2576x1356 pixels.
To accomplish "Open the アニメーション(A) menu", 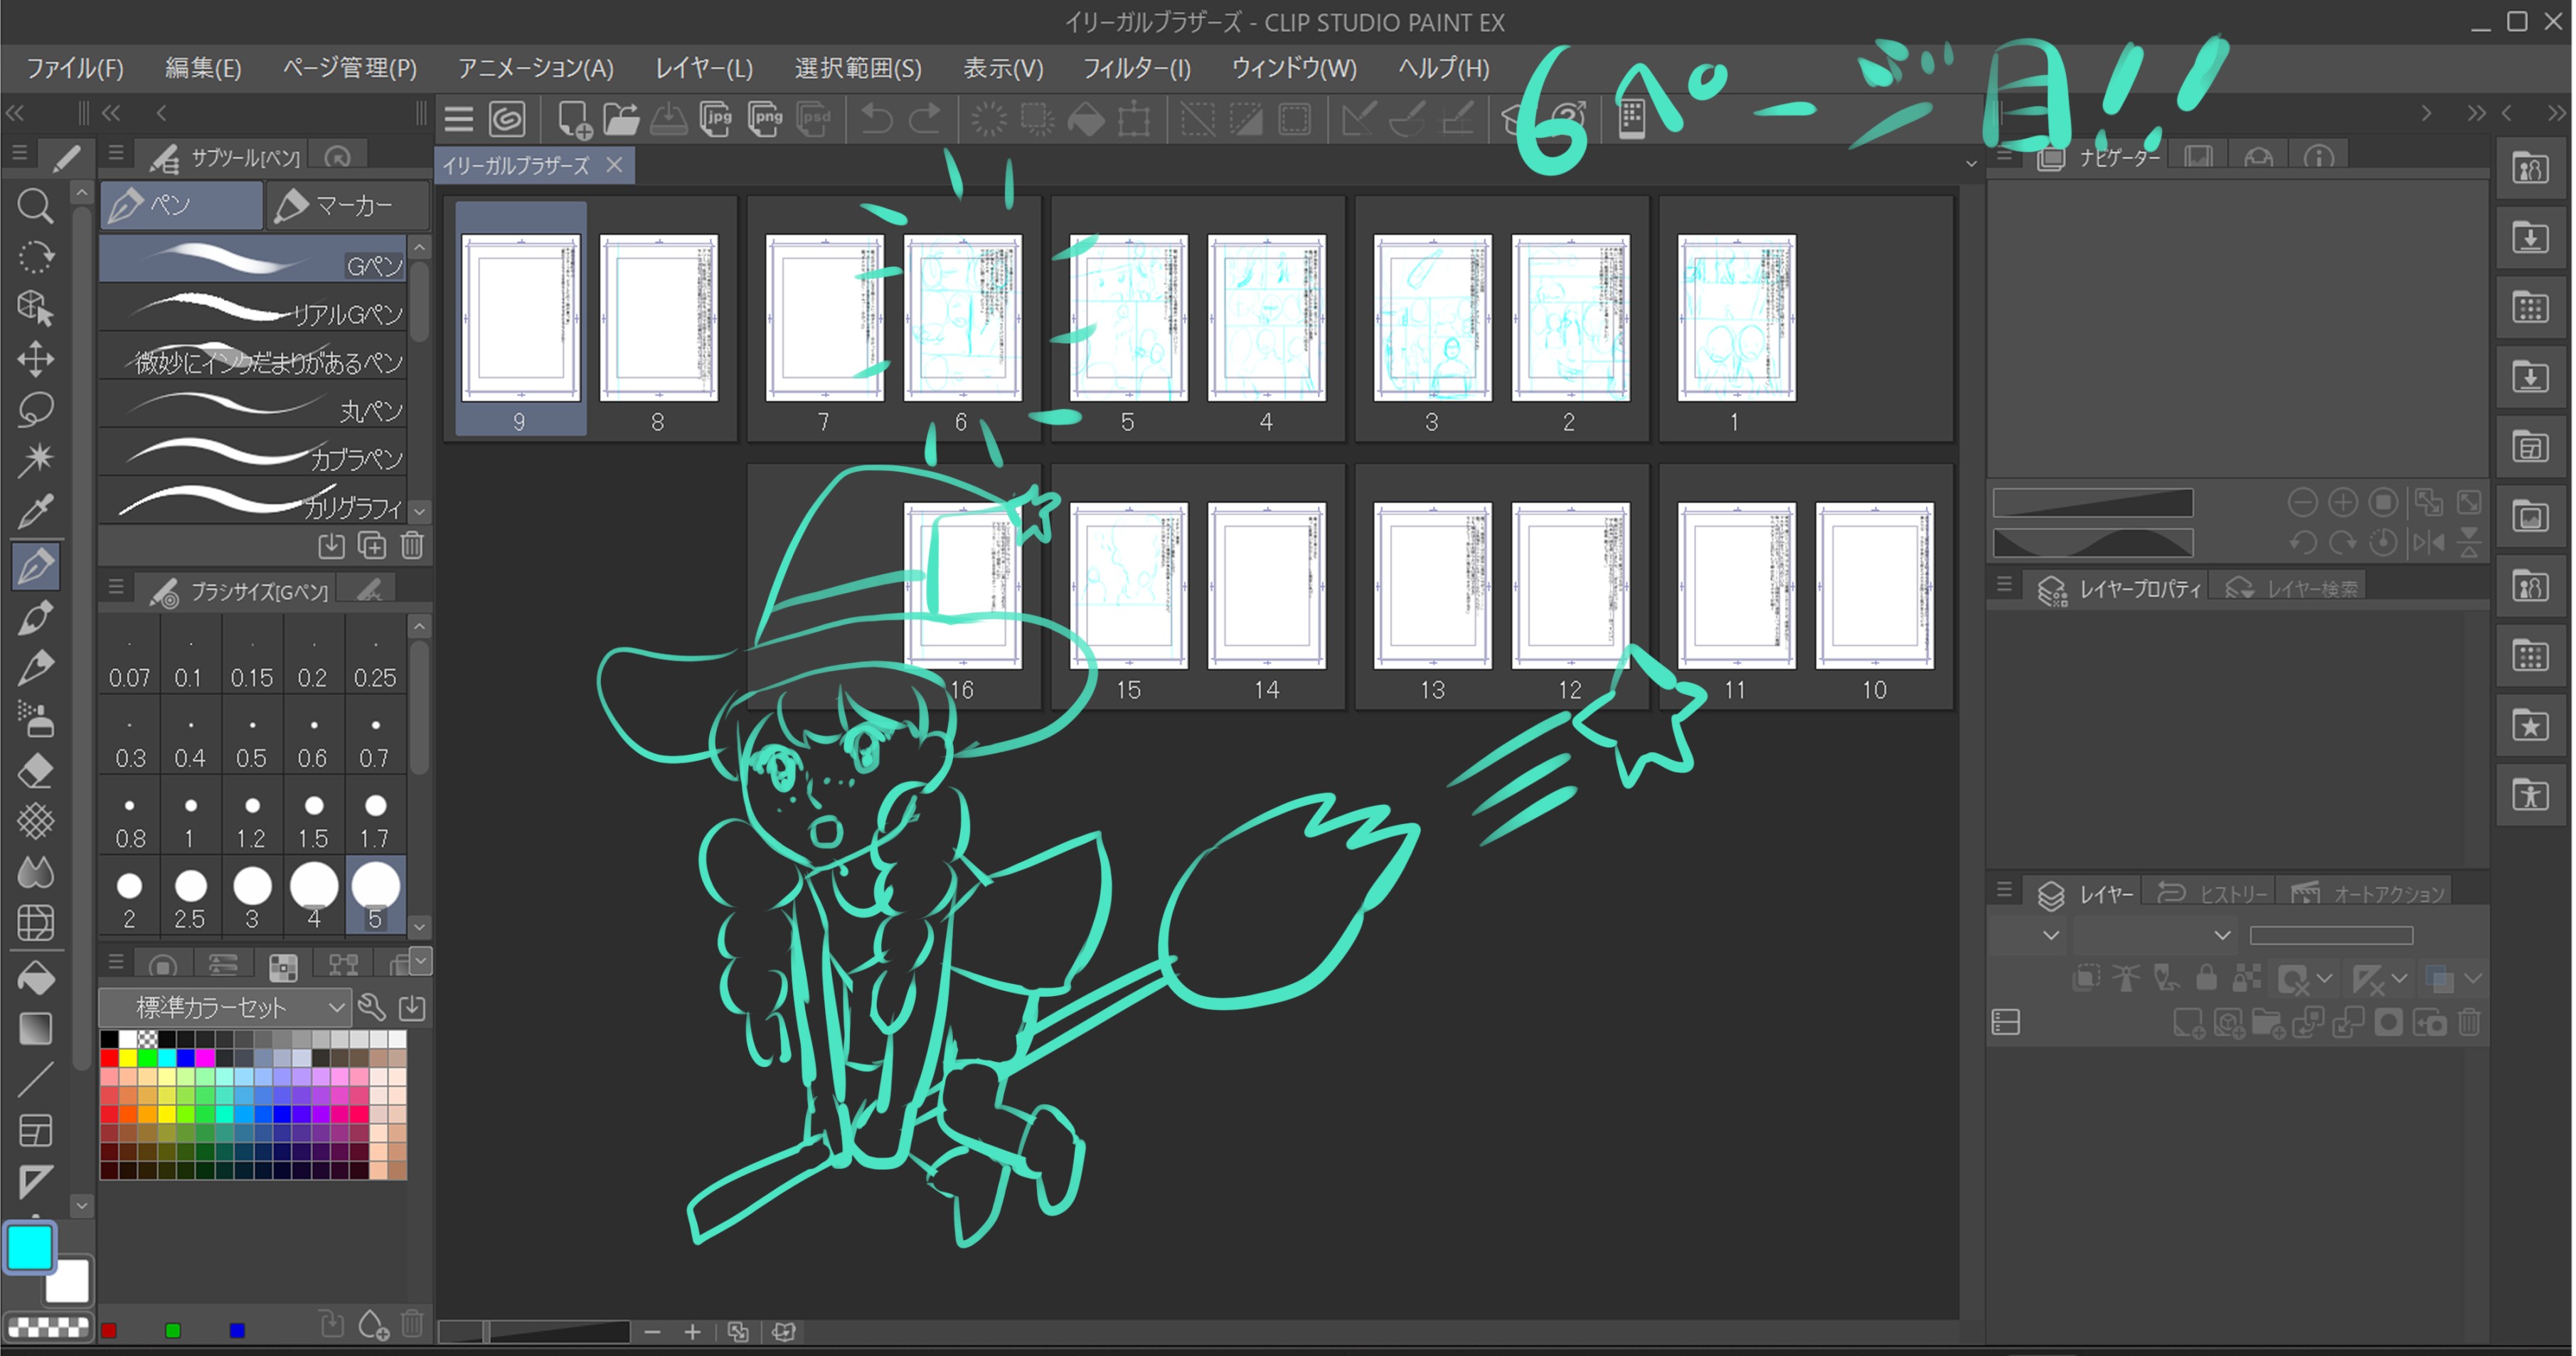I will point(535,68).
